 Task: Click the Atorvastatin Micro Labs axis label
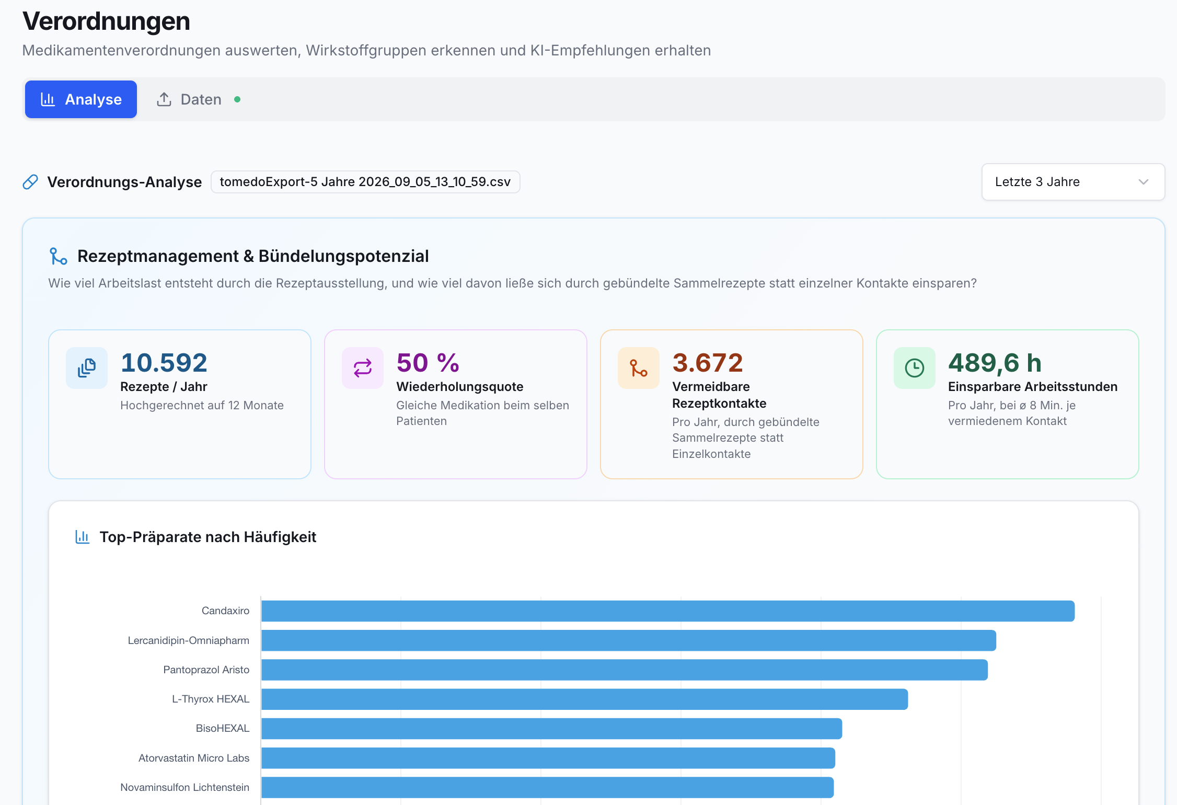(x=194, y=758)
